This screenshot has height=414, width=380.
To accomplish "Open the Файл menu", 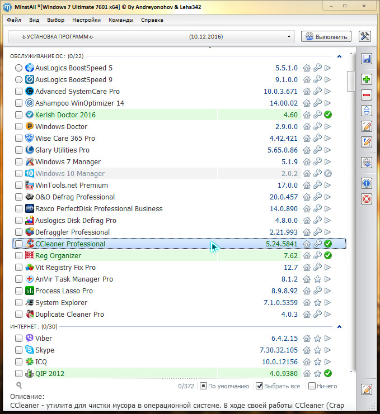I will (14, 20).
